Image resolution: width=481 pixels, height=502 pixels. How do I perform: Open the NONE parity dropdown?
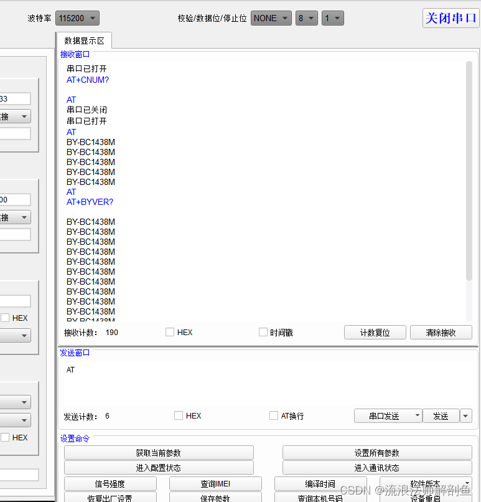[x=271, y=18]
